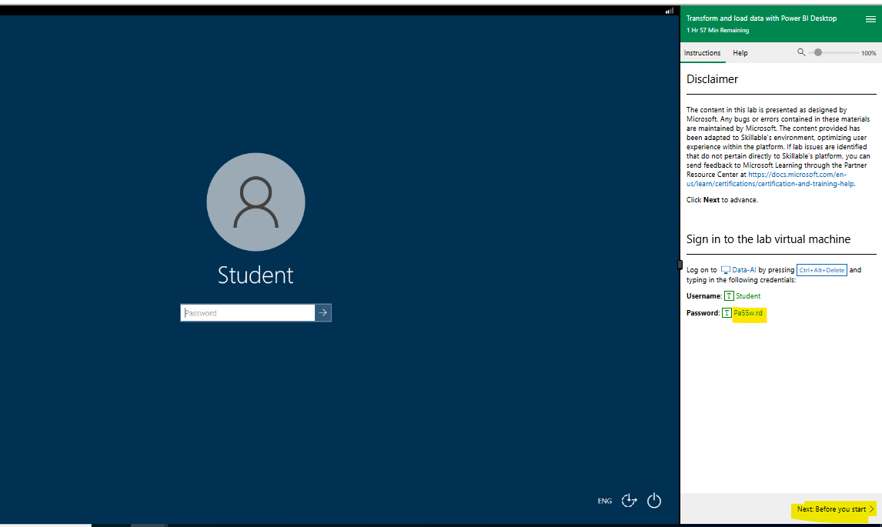Click the Student user avatar picture
Viewport: 882px width, 527px height.
256,202
